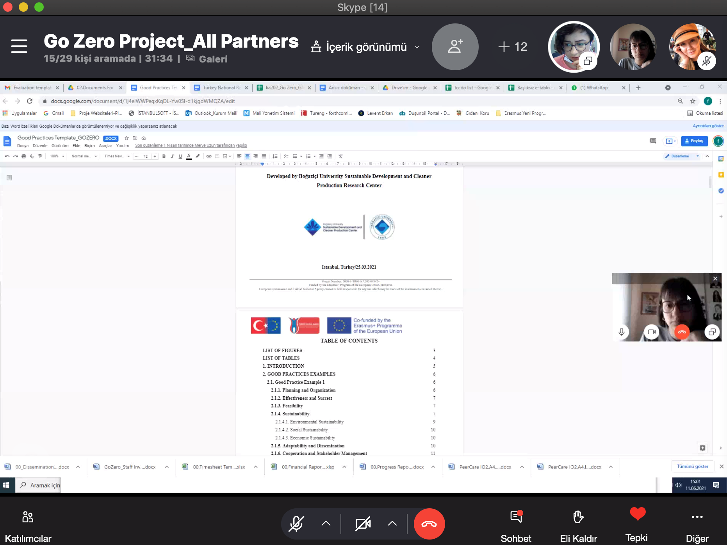Open the Sohbet chat panel

[516, 525]
